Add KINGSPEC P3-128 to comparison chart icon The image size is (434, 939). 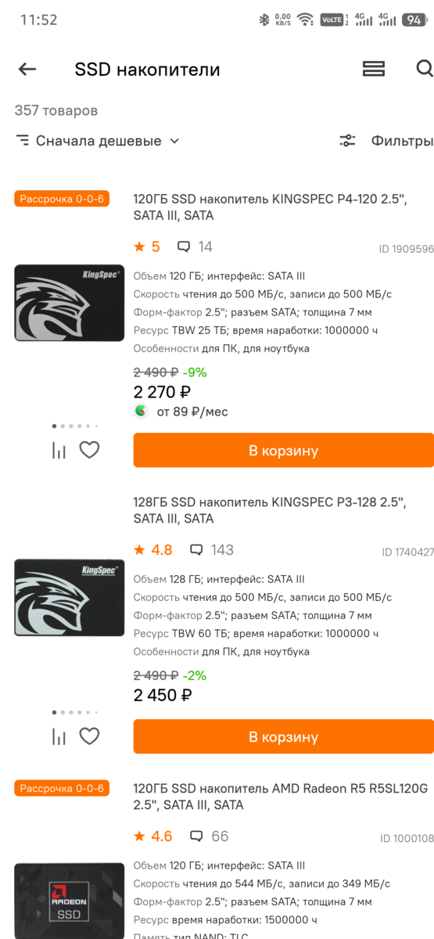(59, 736)
